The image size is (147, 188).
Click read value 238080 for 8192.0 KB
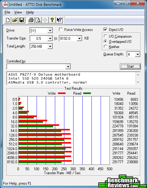[132, 162]
